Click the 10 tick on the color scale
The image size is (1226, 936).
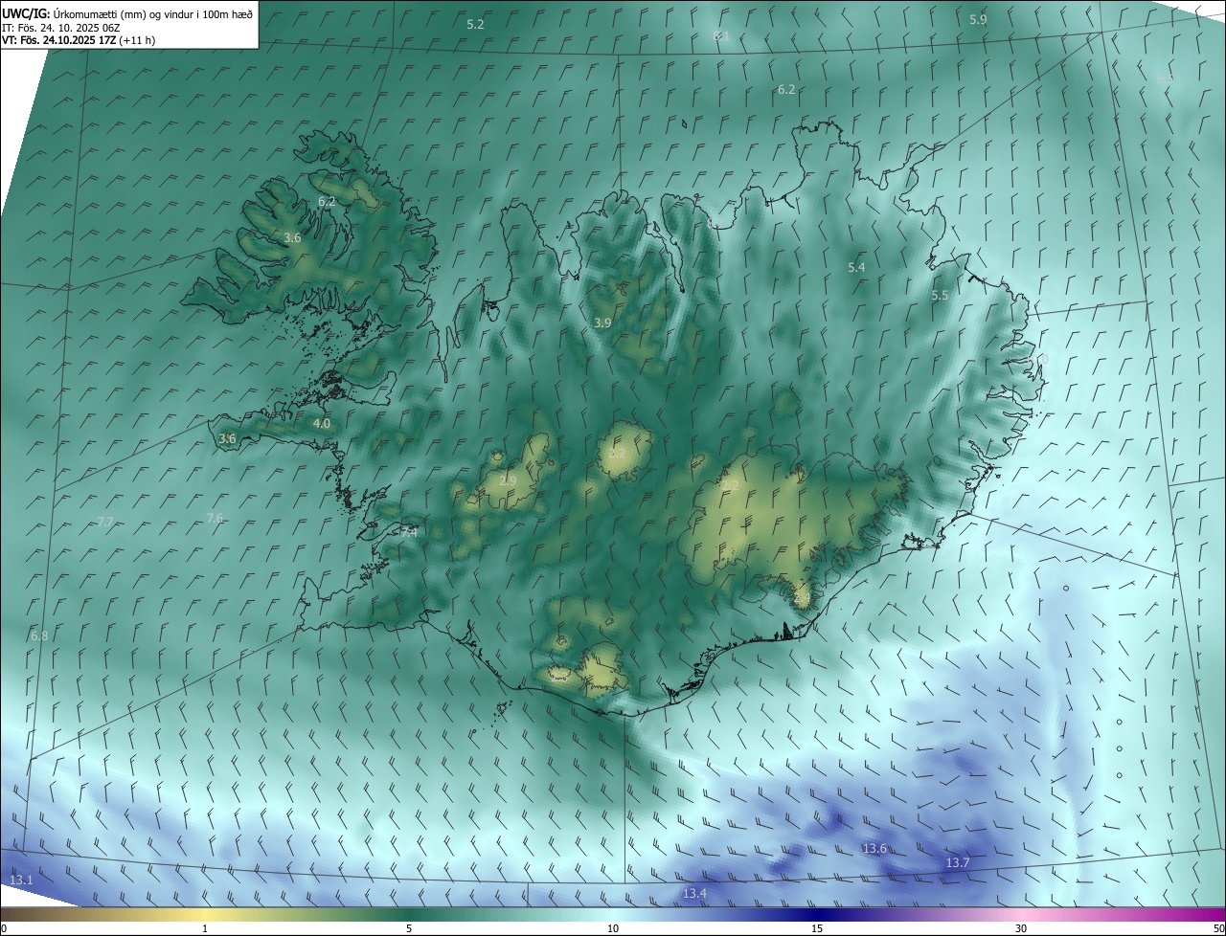pos(613,929)
